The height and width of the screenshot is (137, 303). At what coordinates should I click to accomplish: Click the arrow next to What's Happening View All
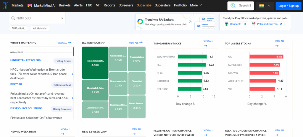pos(69,42)
